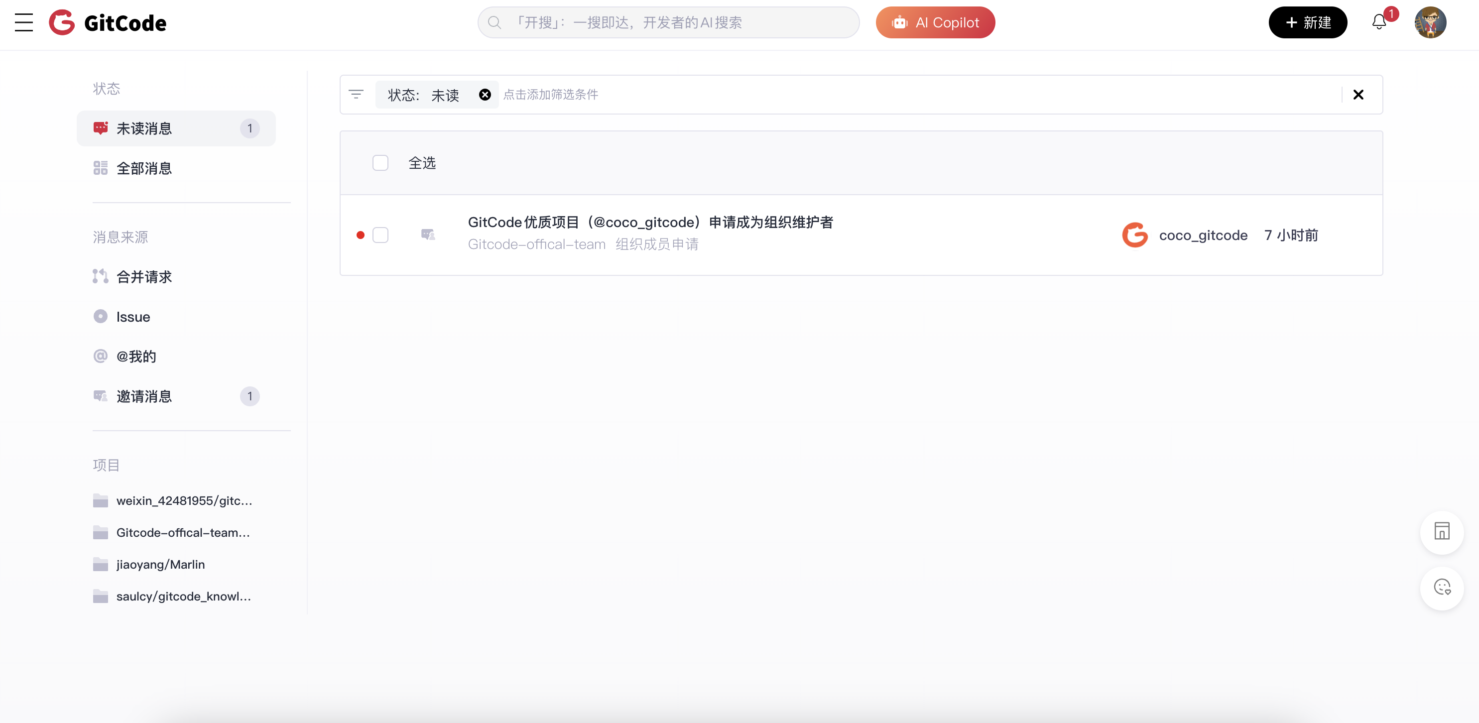This screenshot has height=723, width=1479.
Task: Click the floating building icon button
Action: (1442, 531)
